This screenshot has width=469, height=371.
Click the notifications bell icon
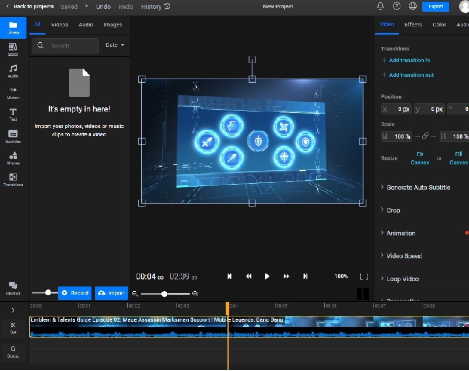pyautogui.click(x=380, y=6)
